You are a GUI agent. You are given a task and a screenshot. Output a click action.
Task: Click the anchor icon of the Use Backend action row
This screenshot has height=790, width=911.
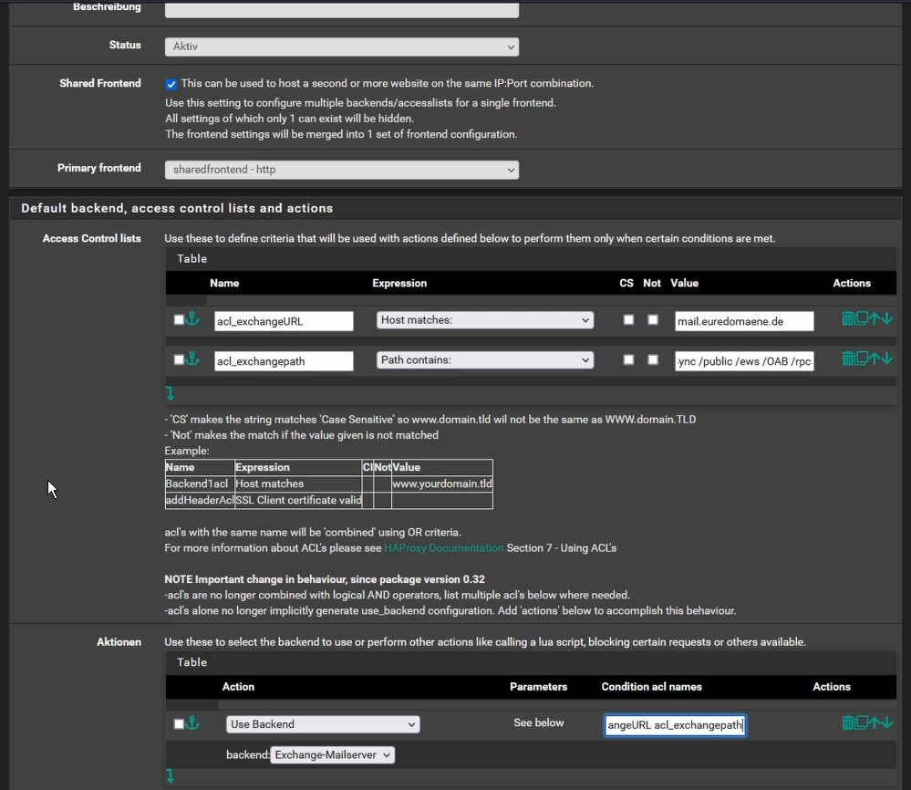pyautogui.click(x=192, y=722)
